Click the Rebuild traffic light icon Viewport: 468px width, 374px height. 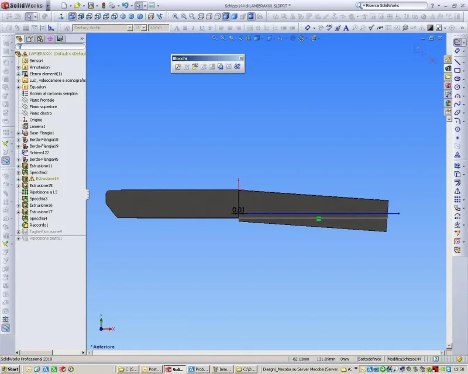click(104, 5)
